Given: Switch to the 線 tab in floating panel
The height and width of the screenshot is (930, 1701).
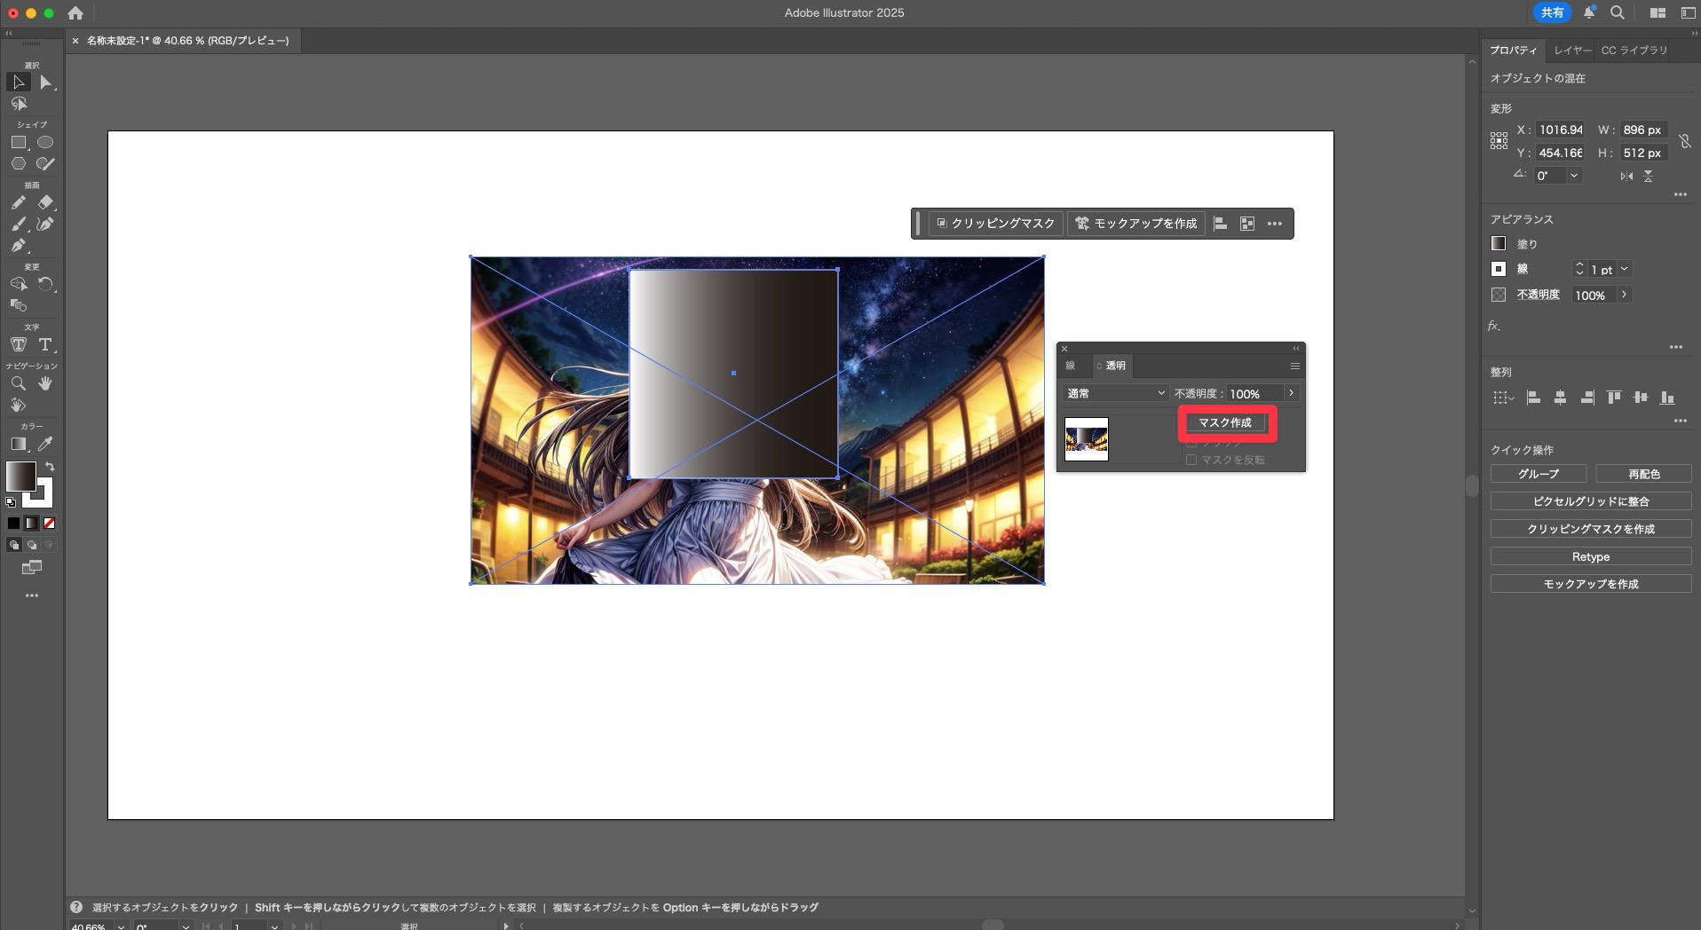Looking at the screenshot, I should tap(1070, 366).
